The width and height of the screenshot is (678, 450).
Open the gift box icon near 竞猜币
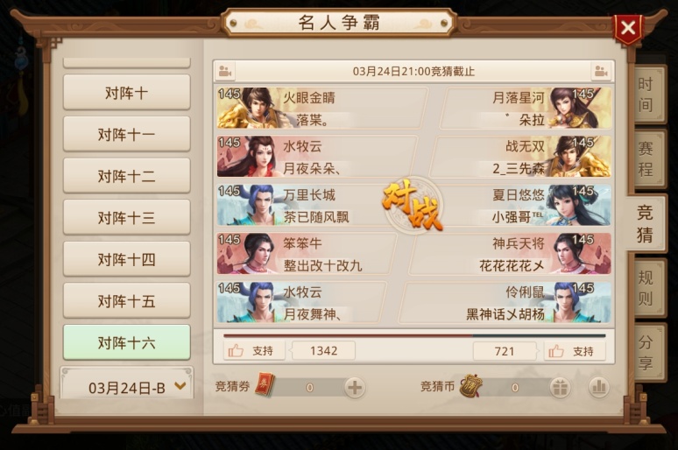coord(561,387)
